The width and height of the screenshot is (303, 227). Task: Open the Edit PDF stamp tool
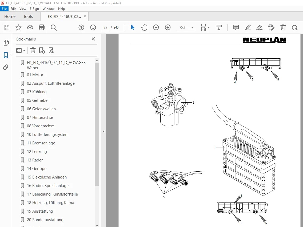tap(271, 27)
